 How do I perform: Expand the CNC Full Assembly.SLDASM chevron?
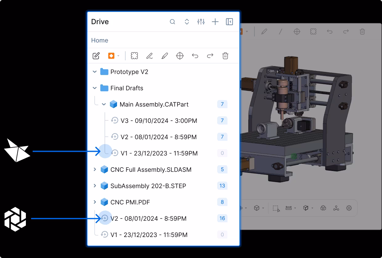click(95, 169)
